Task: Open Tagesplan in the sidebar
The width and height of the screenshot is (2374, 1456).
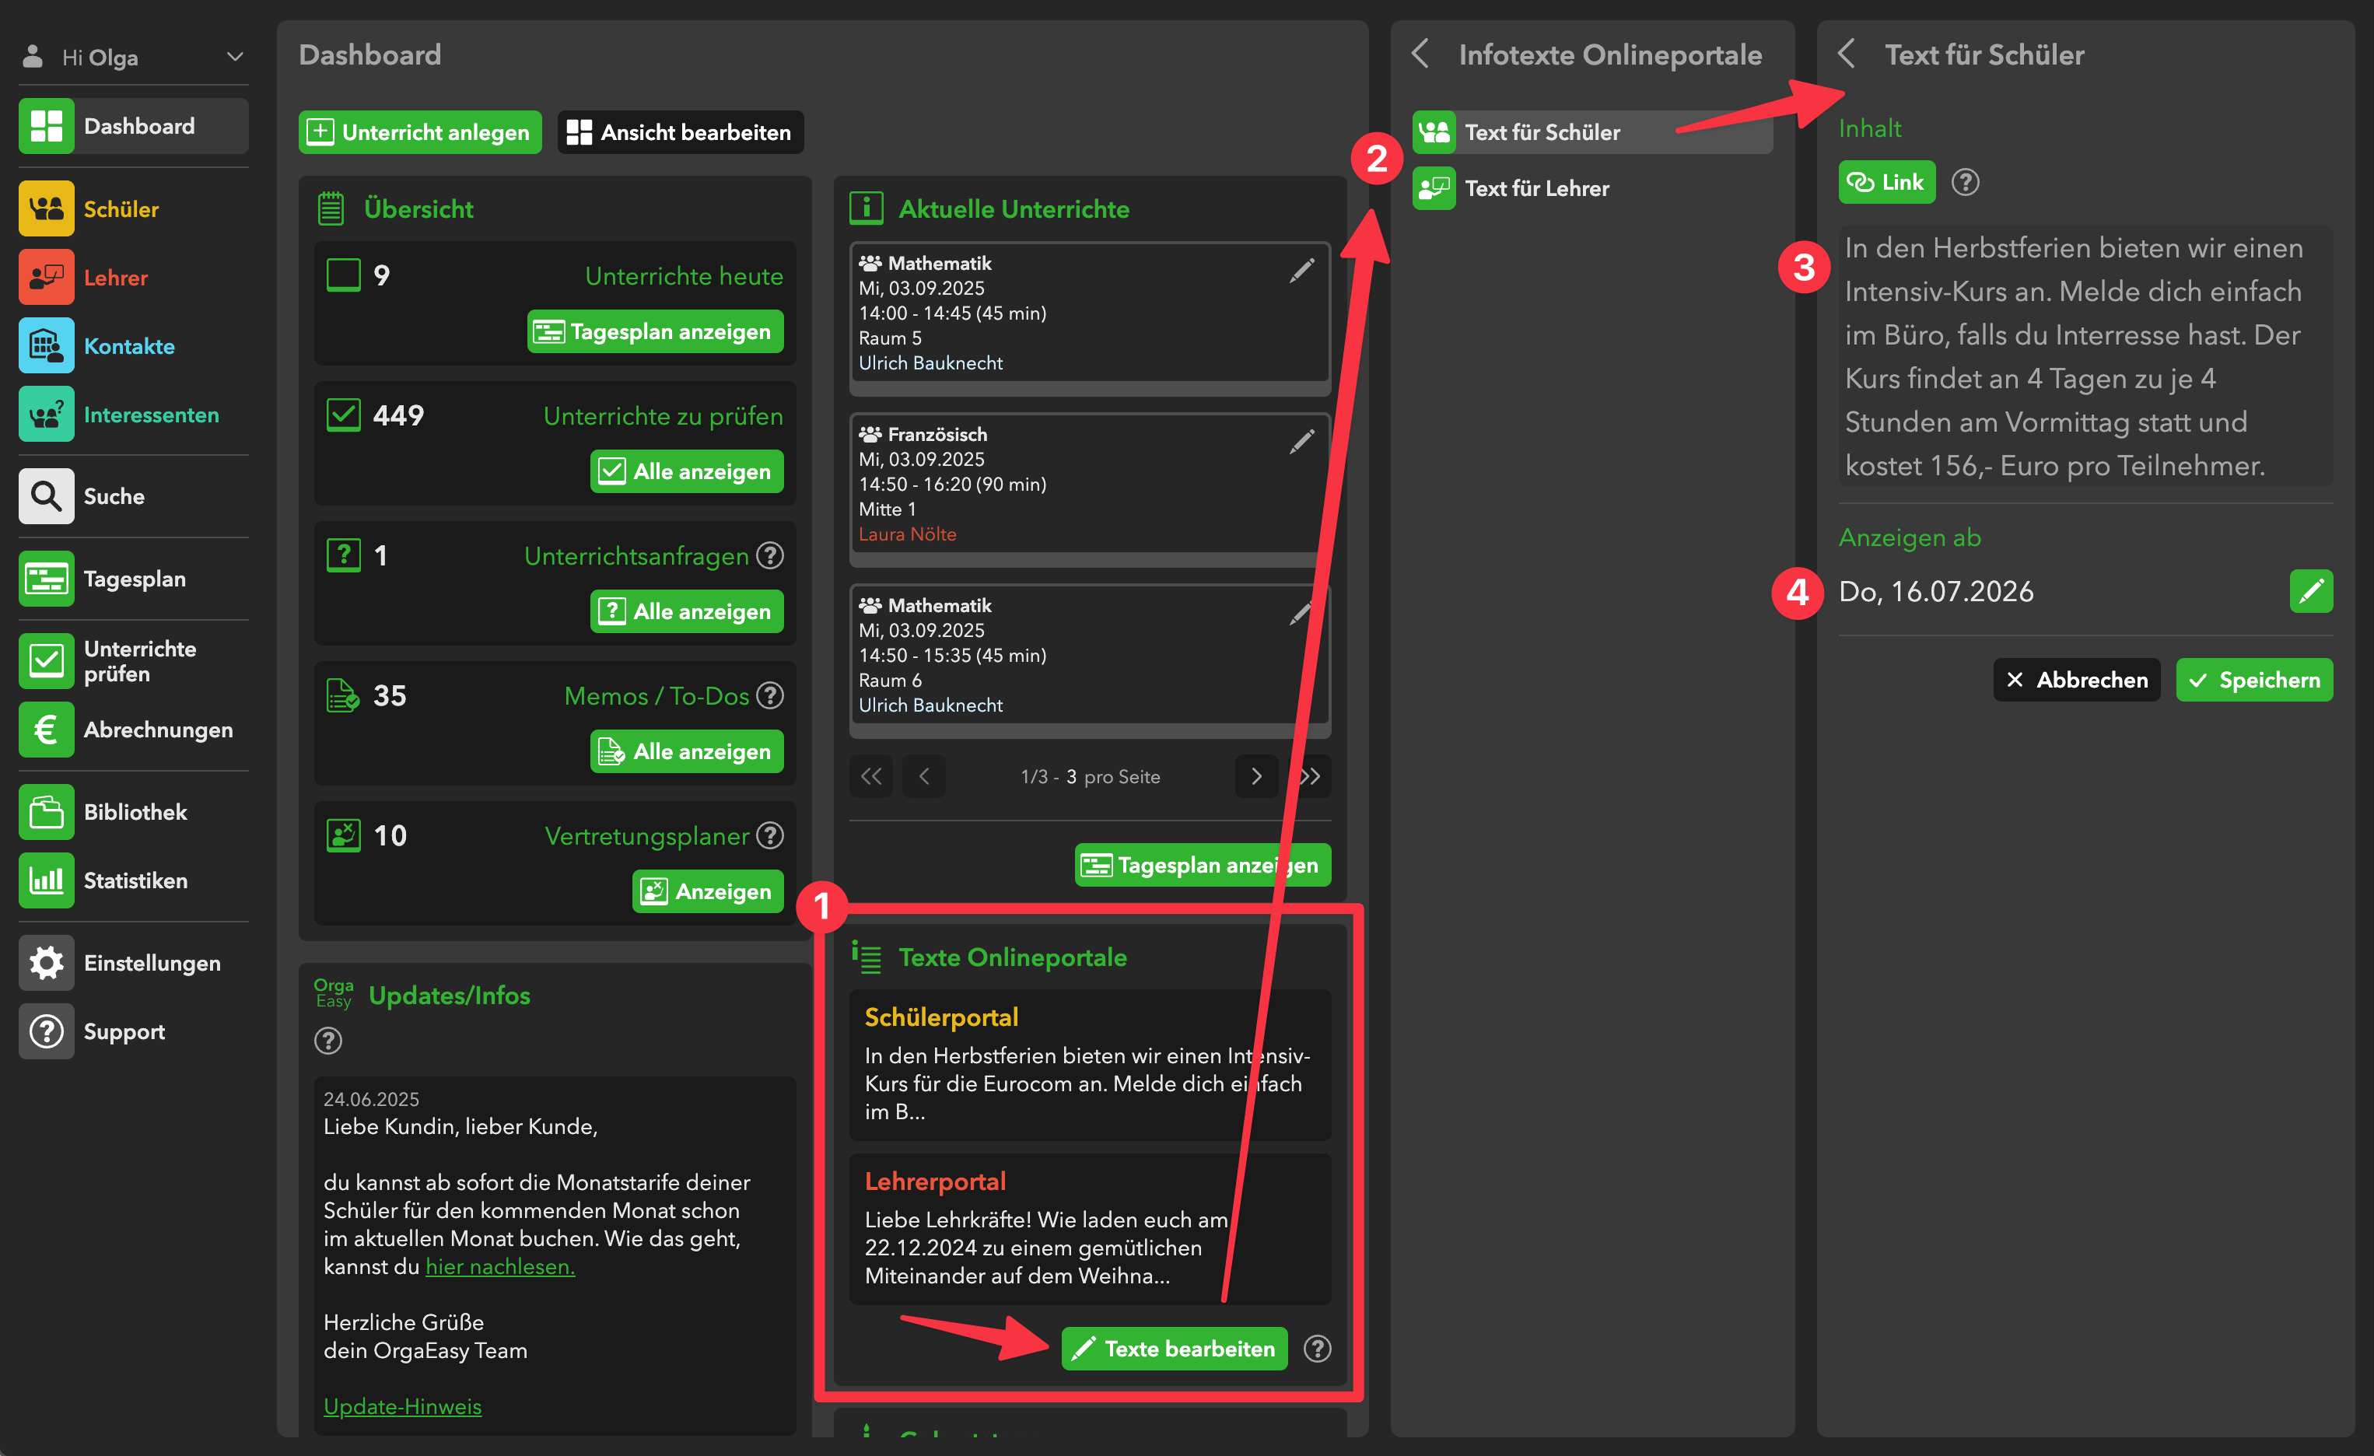Action: coord(134,579)
